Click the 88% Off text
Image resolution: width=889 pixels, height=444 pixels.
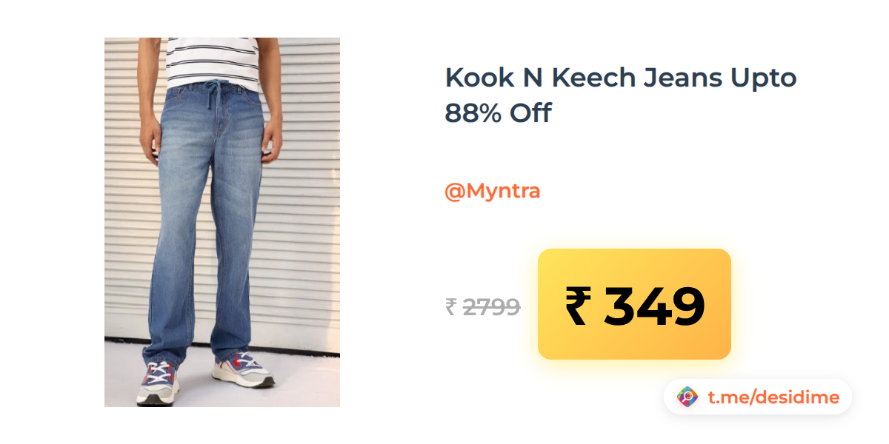tap(498, 113)
